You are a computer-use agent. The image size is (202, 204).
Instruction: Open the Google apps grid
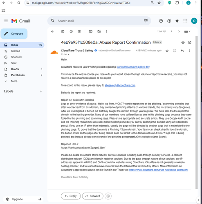click(185, 21)
